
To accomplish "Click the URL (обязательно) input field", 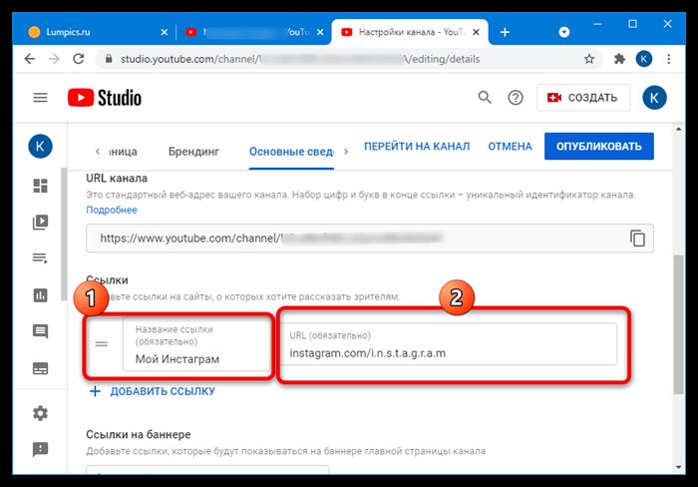I will (450, 344).
